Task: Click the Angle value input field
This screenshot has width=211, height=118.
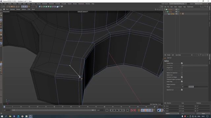Action: point(184,87)
